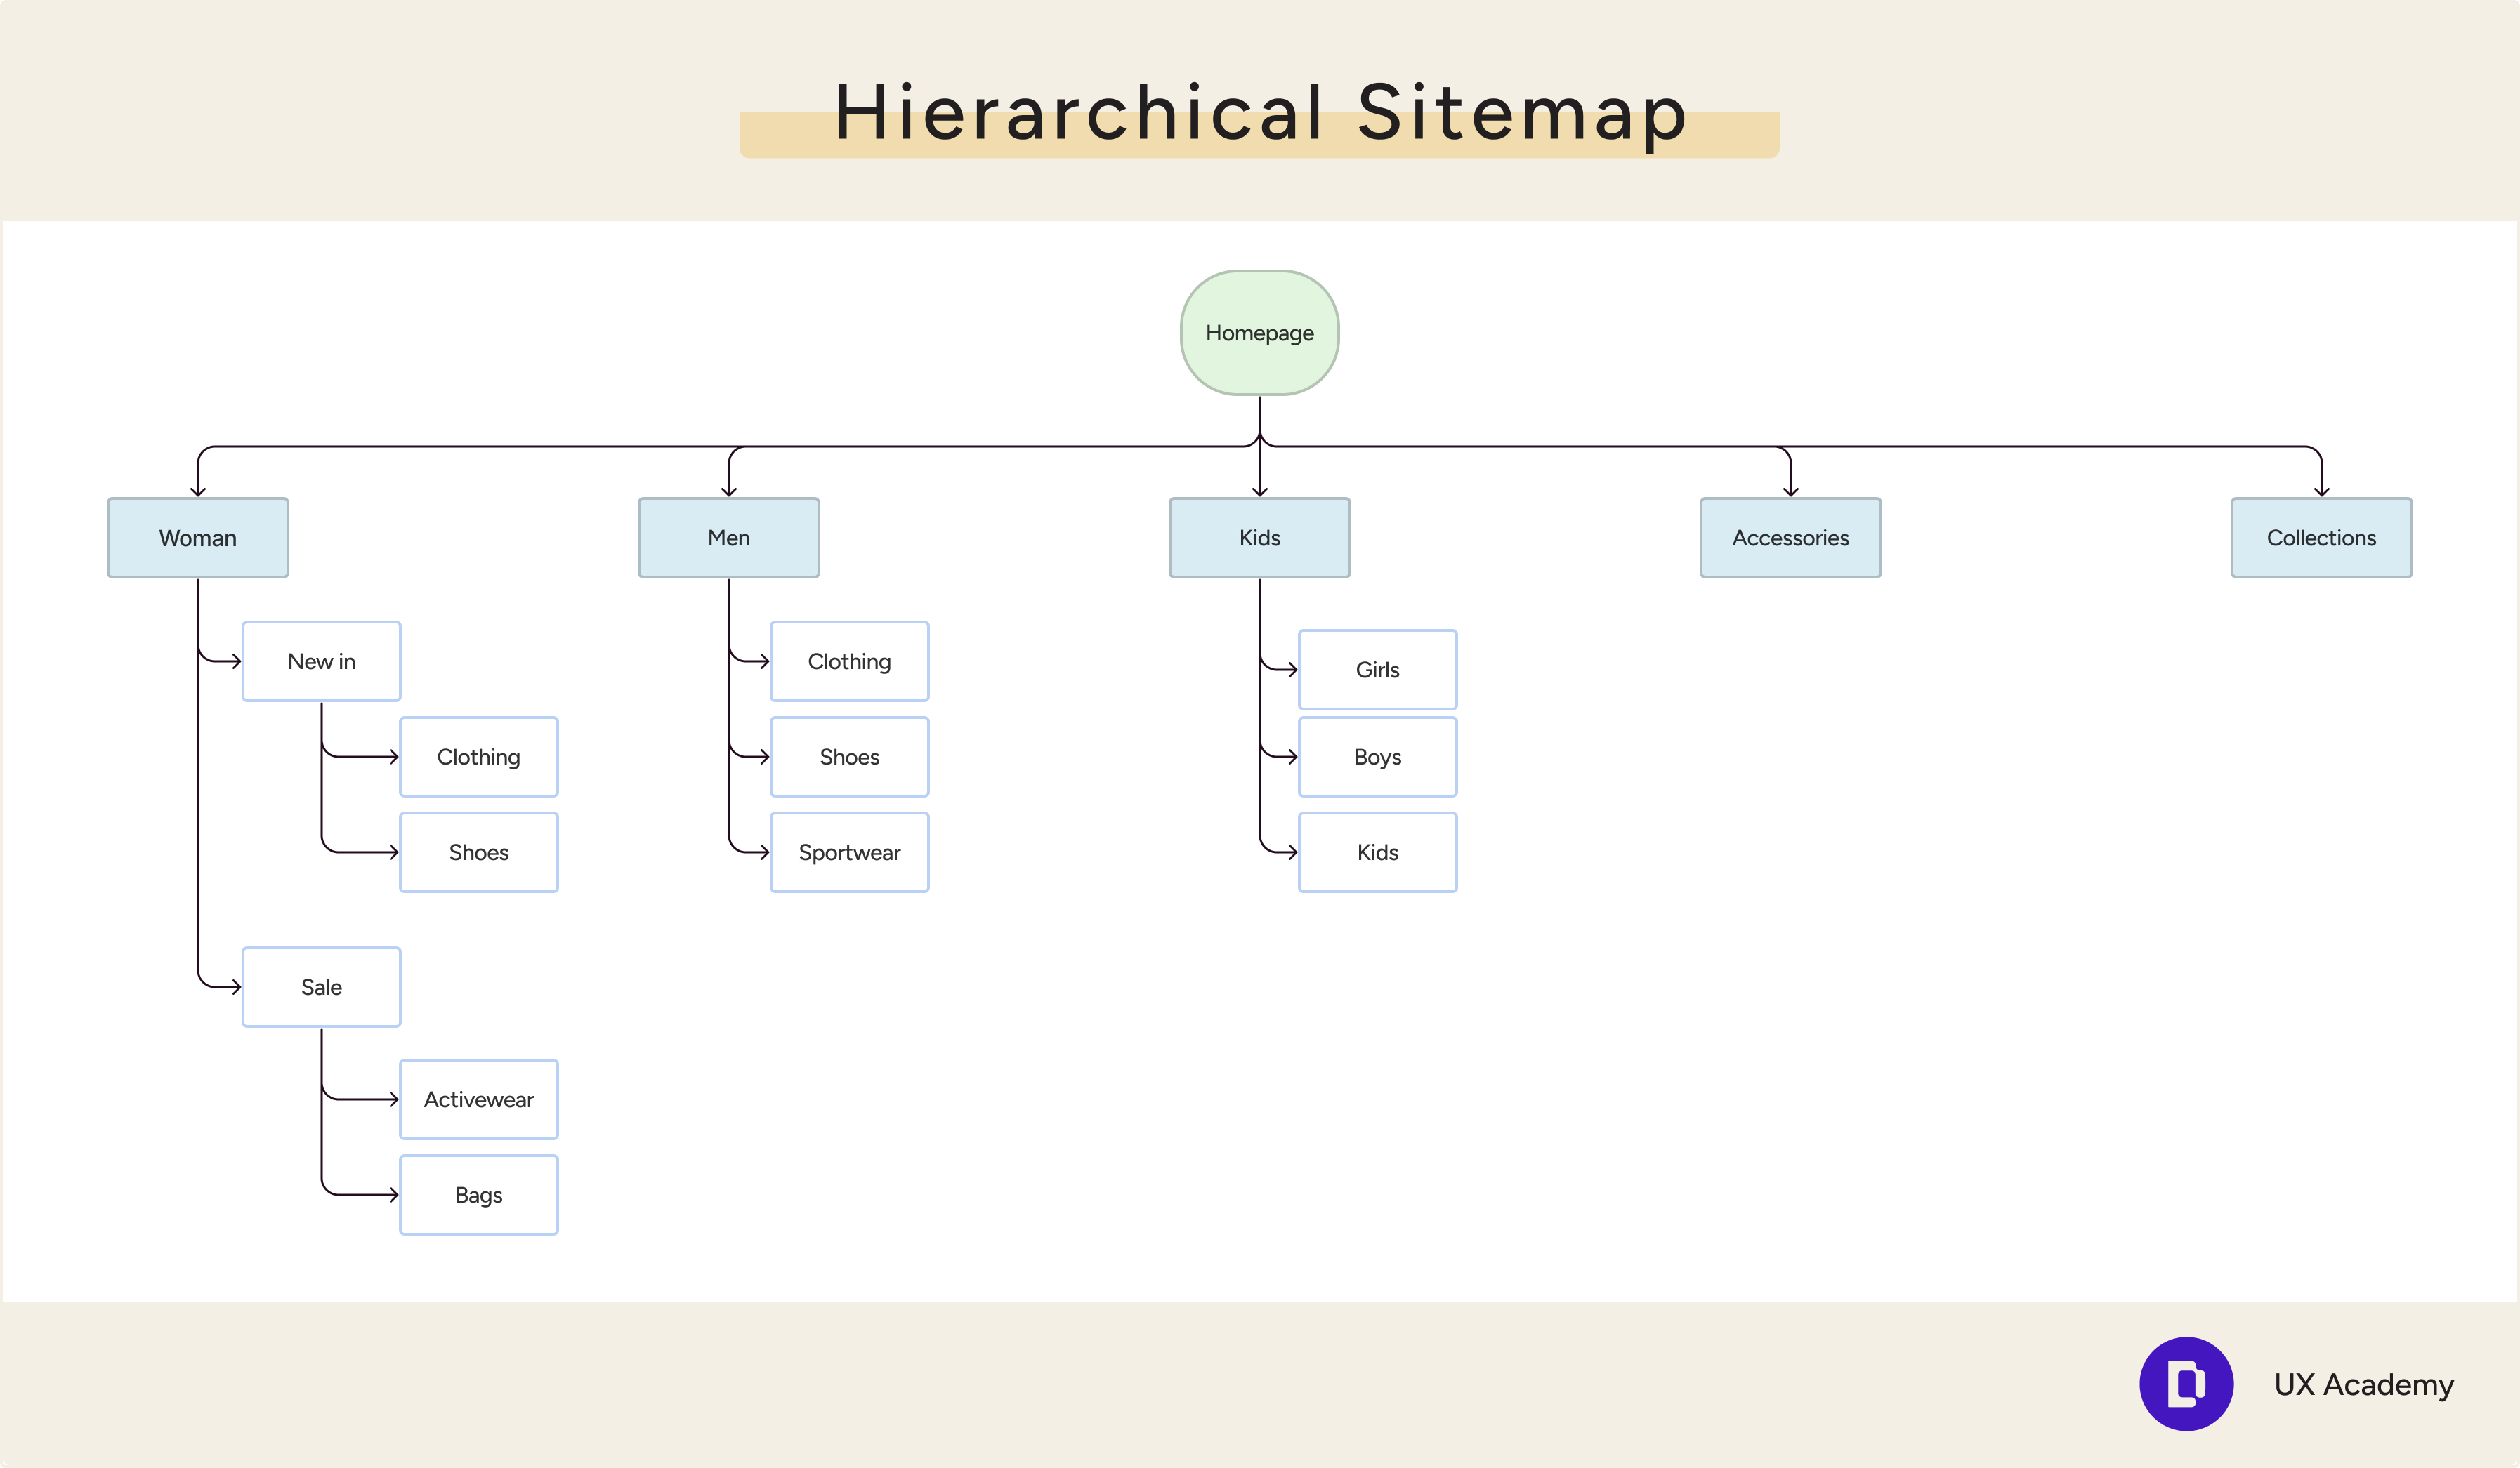Click the top-level Kids category box
The height and width of the screenshot is (1468, 2520).
point(1259,538)
